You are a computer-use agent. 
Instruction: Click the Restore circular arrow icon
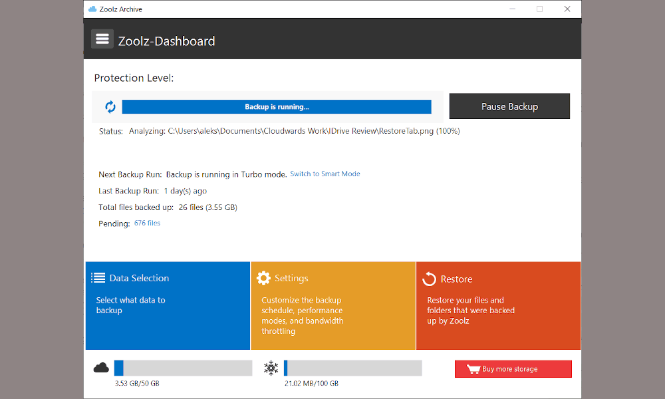[429, 279]
